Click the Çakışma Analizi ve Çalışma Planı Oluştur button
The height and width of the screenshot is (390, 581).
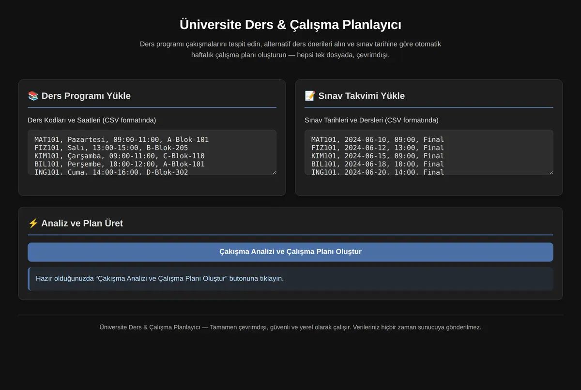click(290, 252)
